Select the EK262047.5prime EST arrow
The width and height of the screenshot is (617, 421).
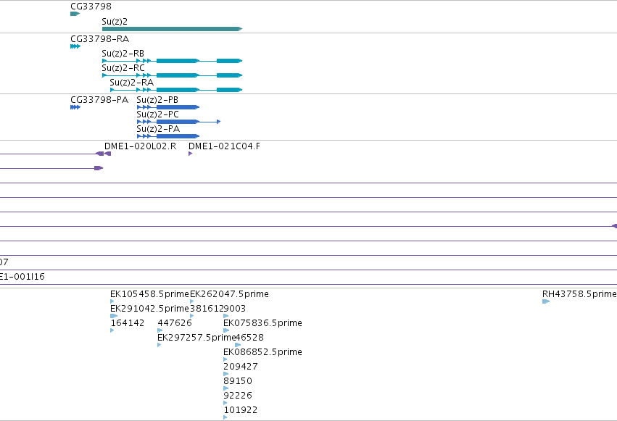click(x=191, y=301)
